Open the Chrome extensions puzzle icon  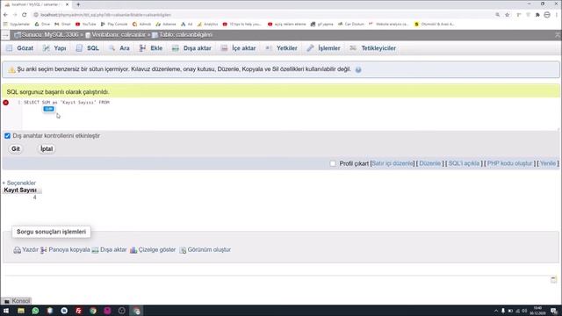click(537, 15)
